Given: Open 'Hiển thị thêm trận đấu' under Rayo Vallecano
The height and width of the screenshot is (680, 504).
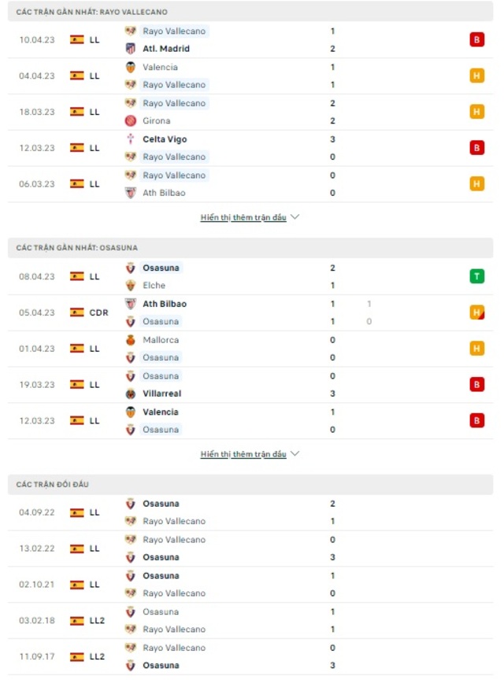Looking at the screenshot, I should pyautogui.click(x=243, y=217).
